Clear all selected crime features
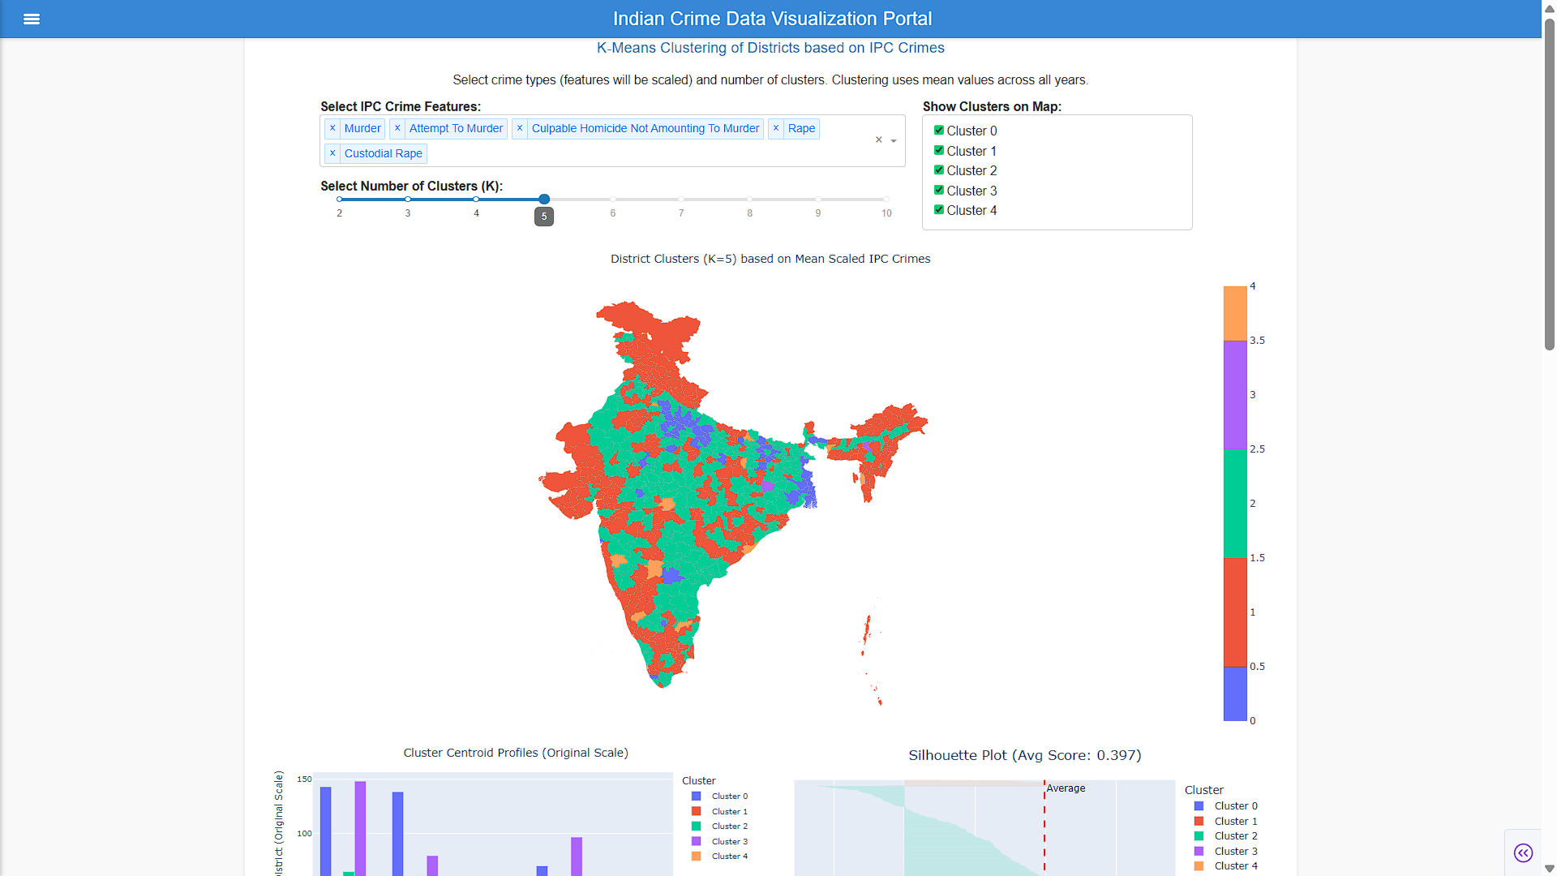The image size is (1557, 876). pos(878,140)
